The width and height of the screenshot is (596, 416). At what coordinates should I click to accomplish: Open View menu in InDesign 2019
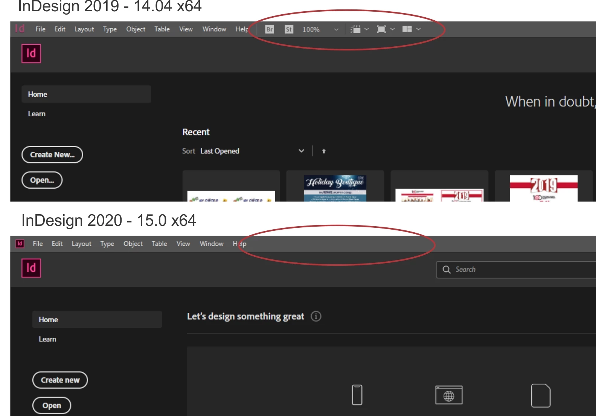point(186,29)
